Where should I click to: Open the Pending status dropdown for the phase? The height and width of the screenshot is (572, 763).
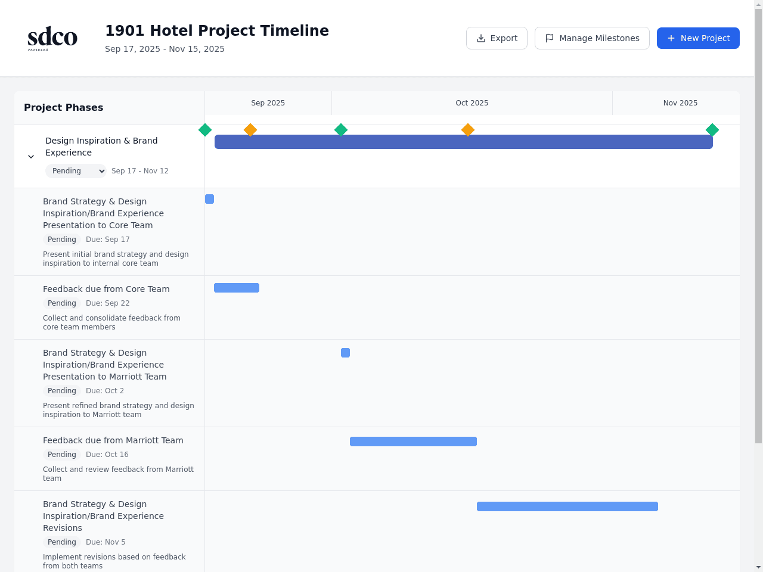pos(76,171)
